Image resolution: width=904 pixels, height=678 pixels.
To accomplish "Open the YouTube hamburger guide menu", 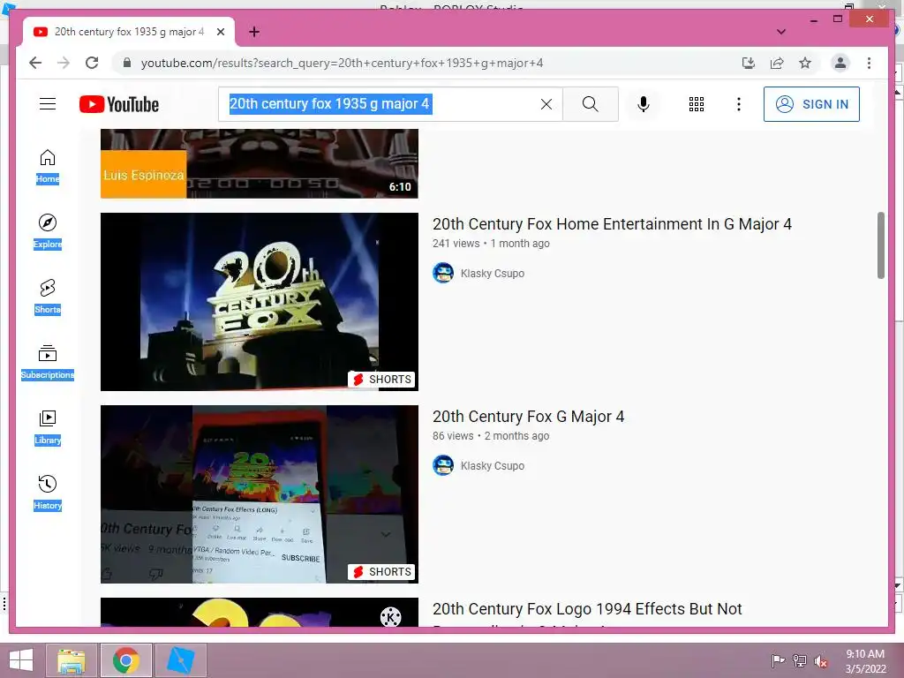I will coord(48,104).
